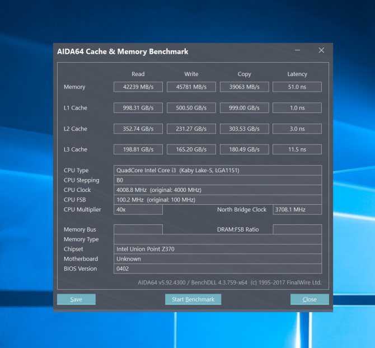Click the empty DRAM:FSB Ratio field
This screenshot has width=375, height=348.
[x=297, y=229]
